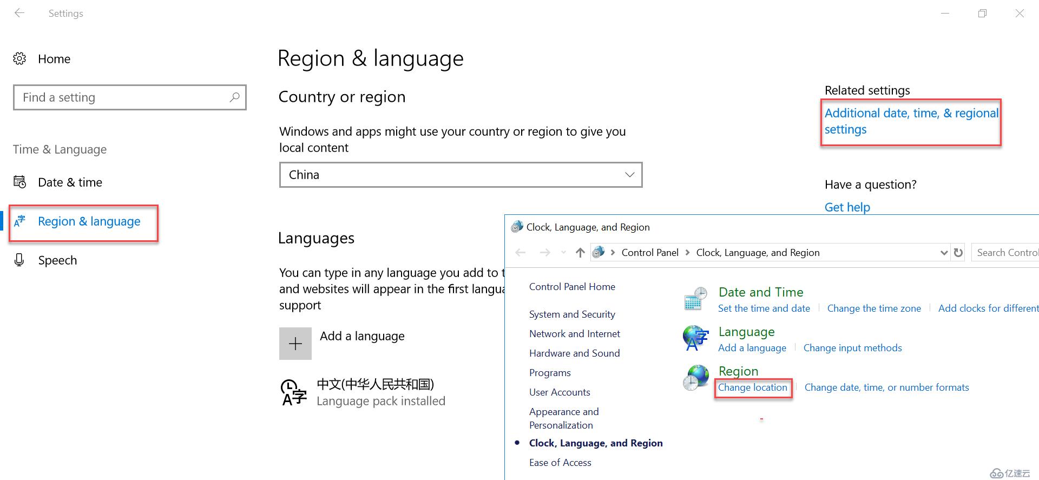Open System and Security category
The height and width of the screenshot is (480, 1039).
click(x=572, y=314)
